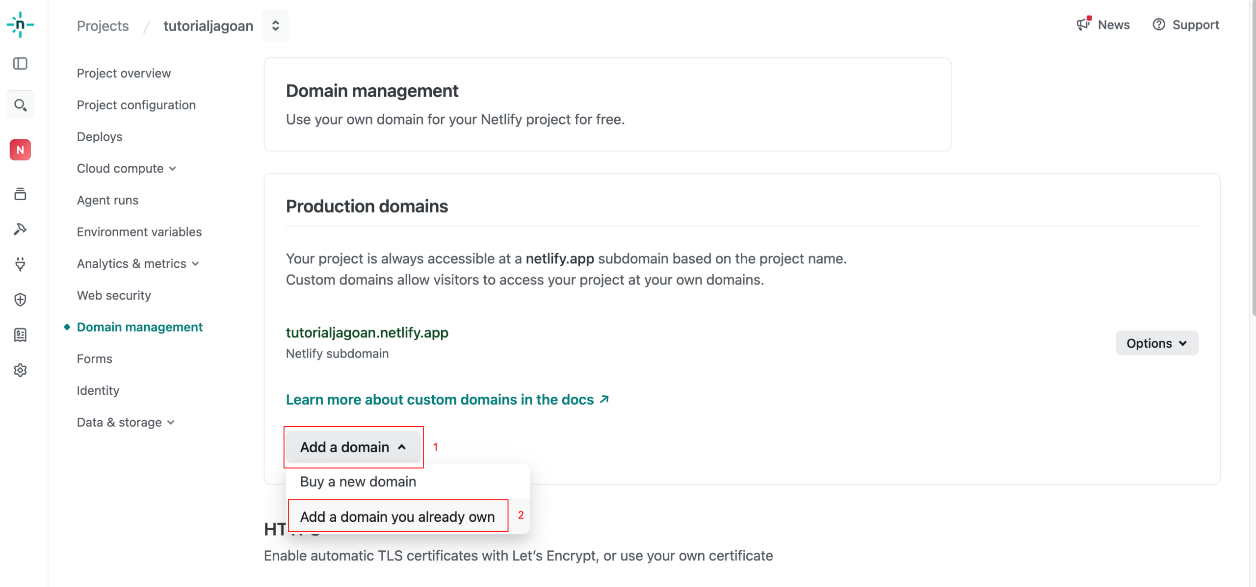Choose Buy a new domain
The width and height of the screenshot is (1256, 587).
(x=358, y=482)
